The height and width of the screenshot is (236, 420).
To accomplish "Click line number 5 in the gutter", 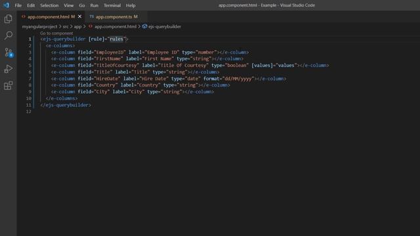I will [x=30, y=66].
